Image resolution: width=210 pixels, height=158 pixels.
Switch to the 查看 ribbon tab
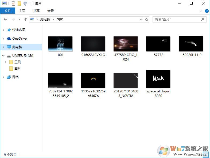point(50,11)
